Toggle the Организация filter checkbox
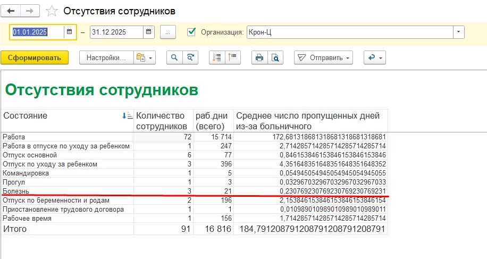487x259 pixels. pos(191,32)
